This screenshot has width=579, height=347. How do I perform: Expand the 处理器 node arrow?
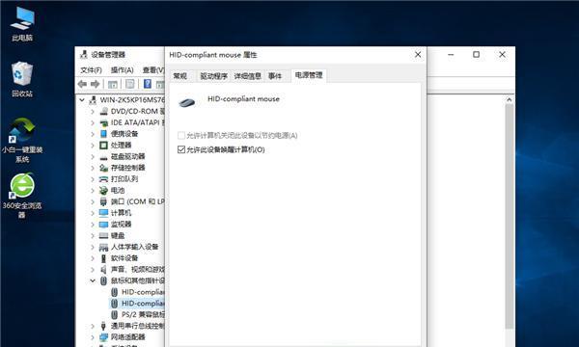click(93, 145)
